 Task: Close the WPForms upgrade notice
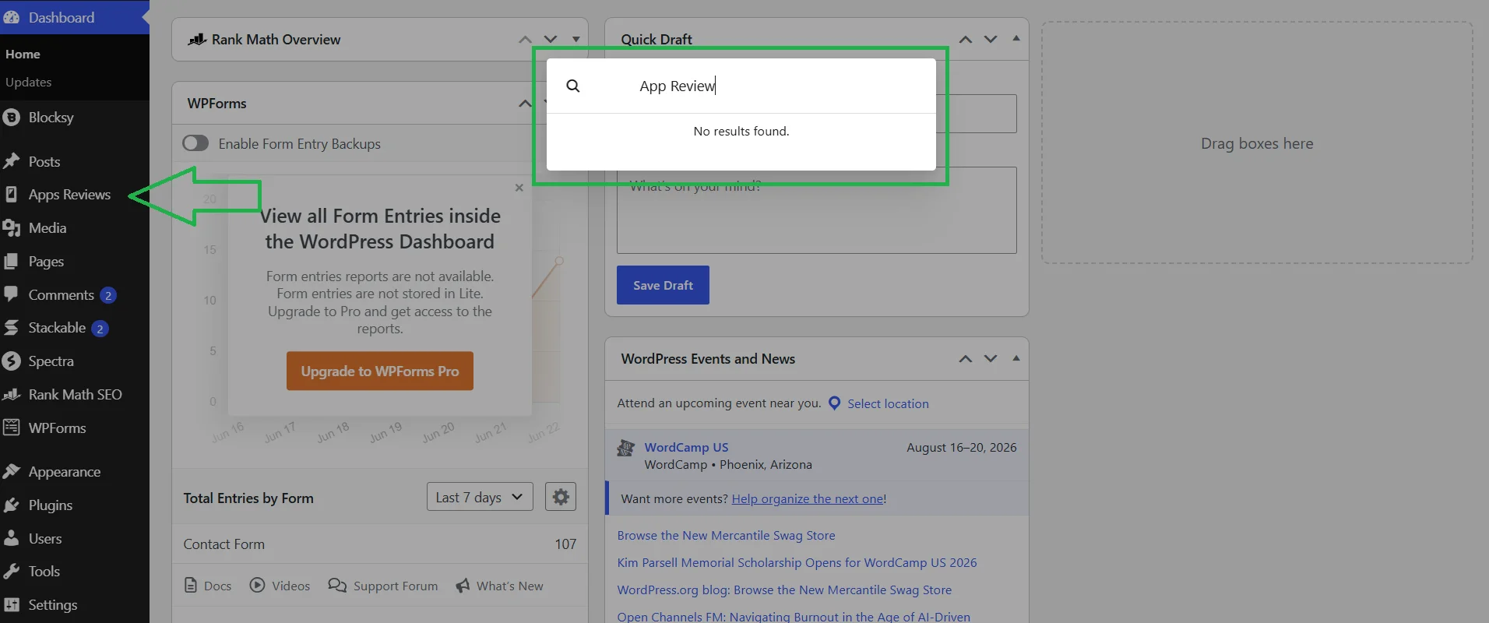point(519,188)
